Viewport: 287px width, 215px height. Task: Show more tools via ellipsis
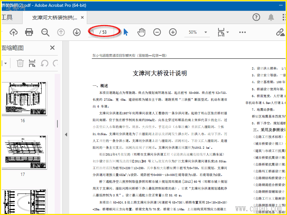click(243, 32)
